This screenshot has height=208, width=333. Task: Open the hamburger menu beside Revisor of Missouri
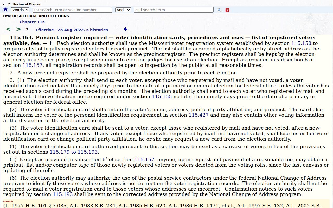pos(9,4)
